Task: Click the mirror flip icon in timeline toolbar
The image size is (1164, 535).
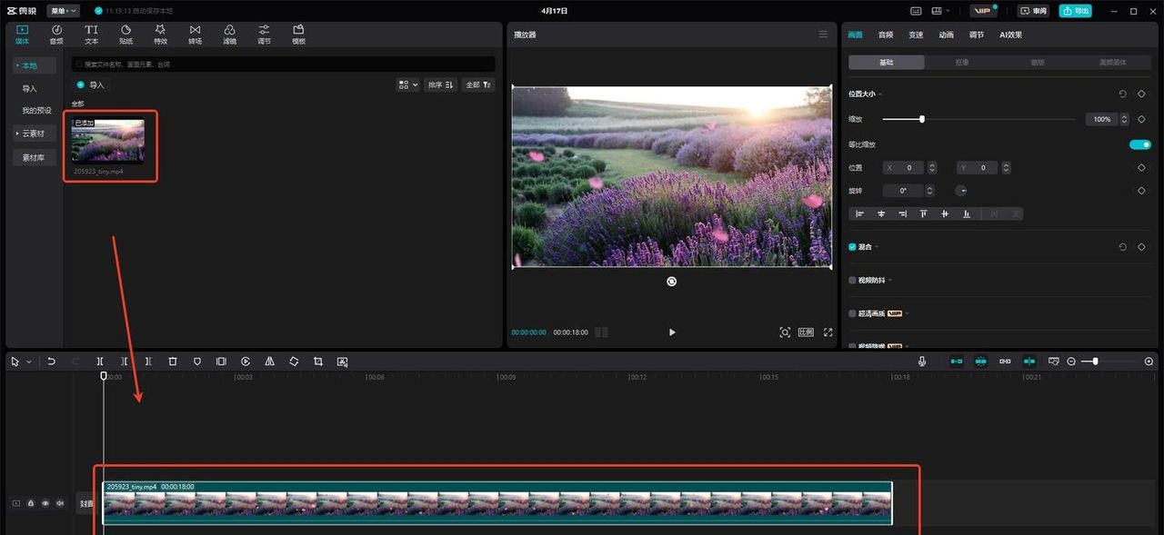Action: (269, 362)
